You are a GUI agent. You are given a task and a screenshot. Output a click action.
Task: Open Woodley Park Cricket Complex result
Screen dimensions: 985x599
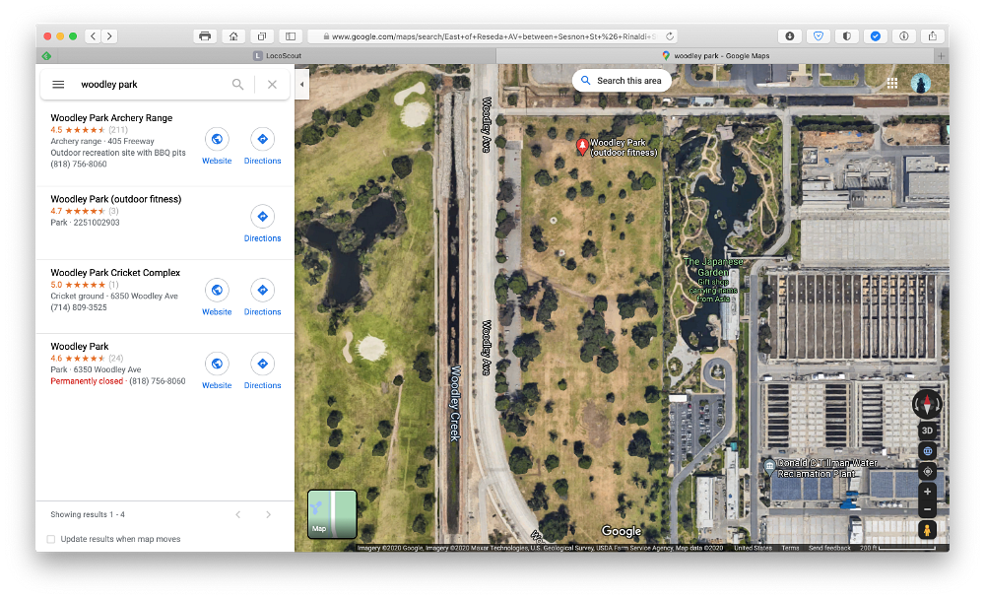(x=115, y=272)
